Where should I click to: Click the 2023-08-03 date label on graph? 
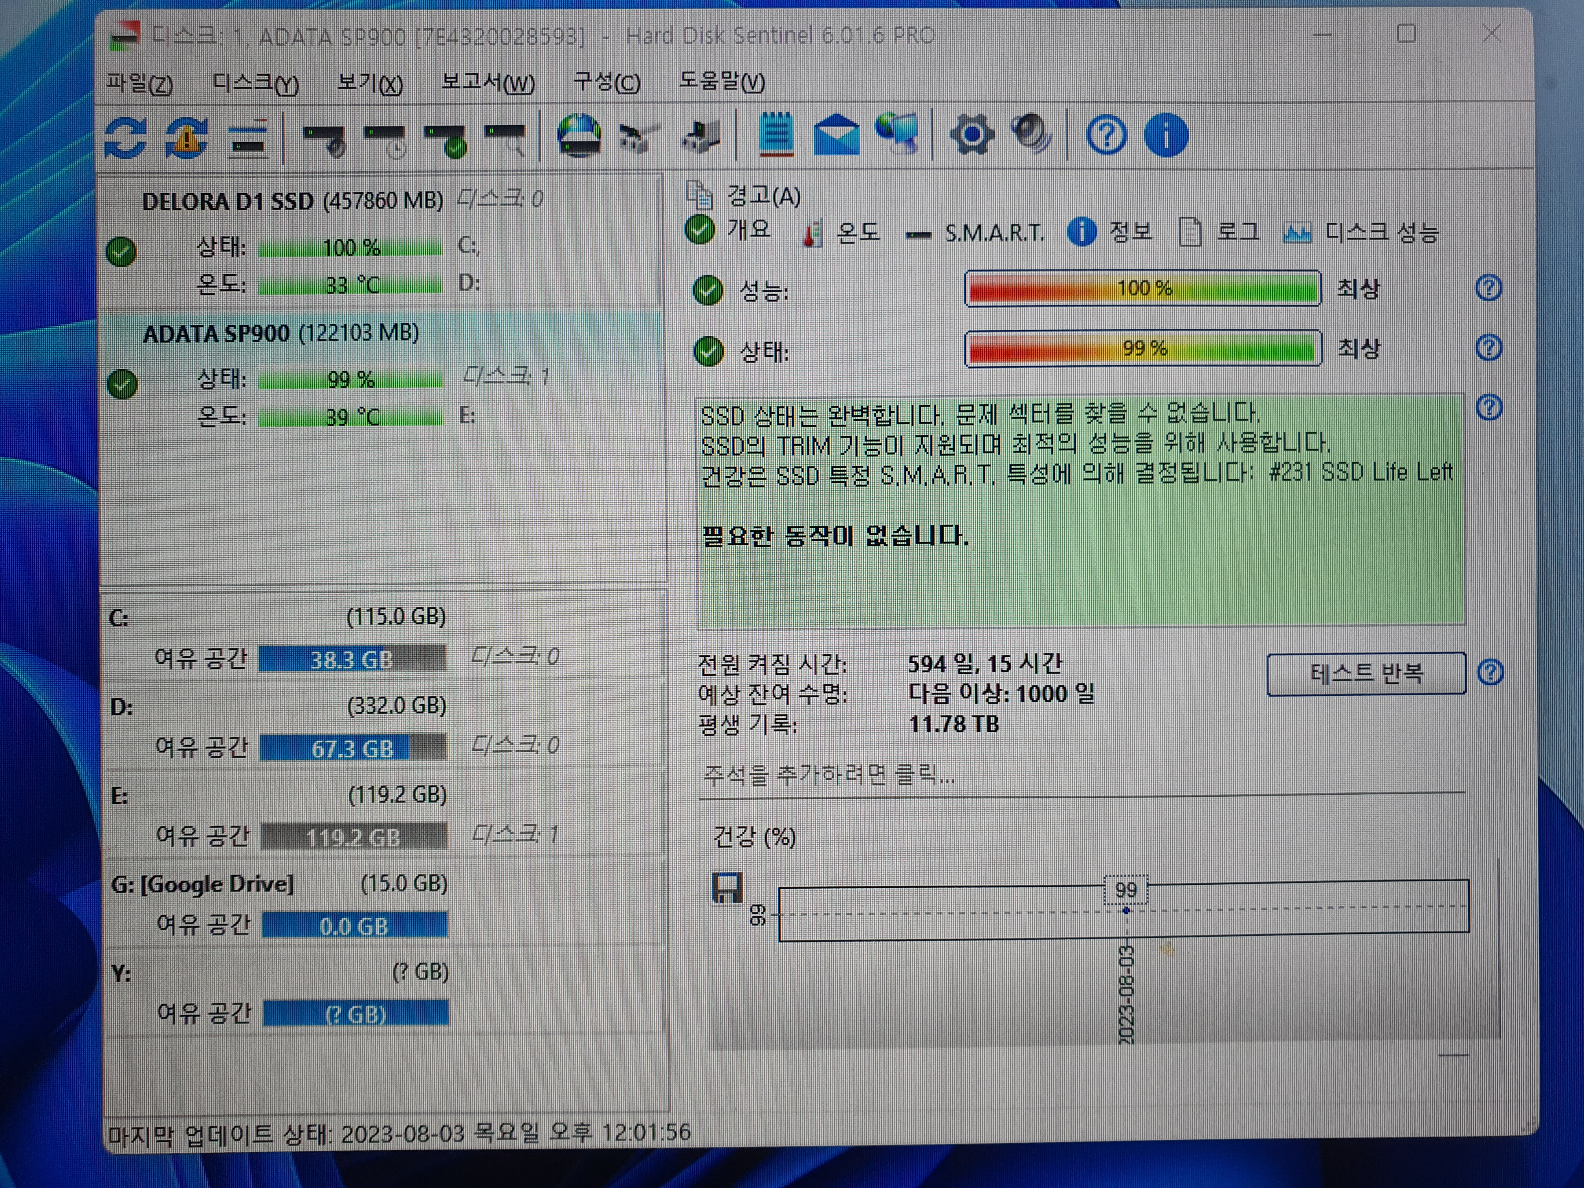(1126, 995)
